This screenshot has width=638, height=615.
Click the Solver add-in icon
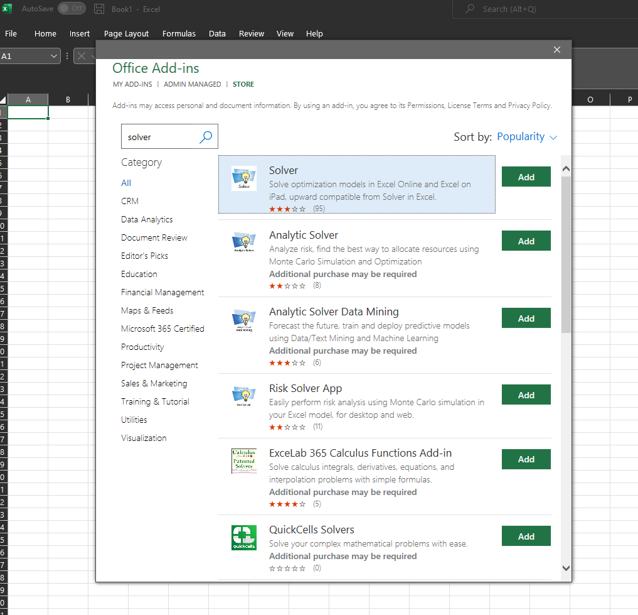[244, 178]
